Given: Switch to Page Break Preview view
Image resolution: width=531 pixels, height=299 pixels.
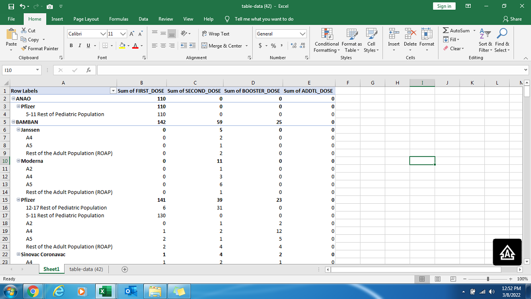Looking at the screenshot, I should [x=453, y=279].
